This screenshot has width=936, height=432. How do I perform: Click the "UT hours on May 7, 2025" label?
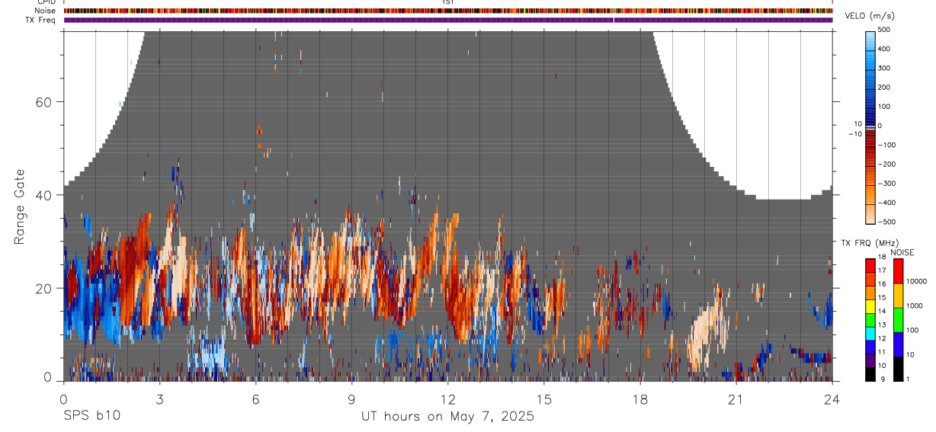click(x=447, y=417)
